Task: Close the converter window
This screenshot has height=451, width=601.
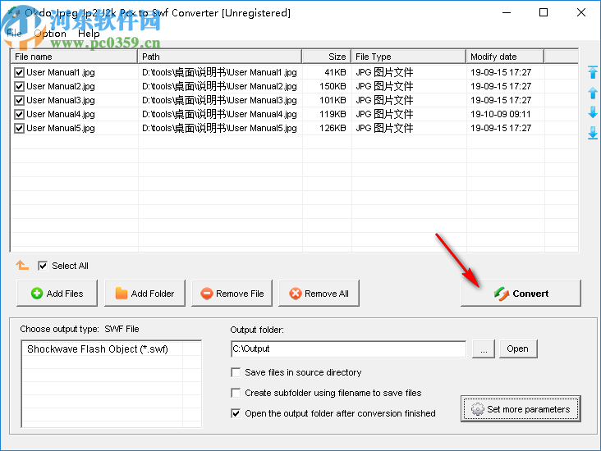Action: click(x=581, y=12)
